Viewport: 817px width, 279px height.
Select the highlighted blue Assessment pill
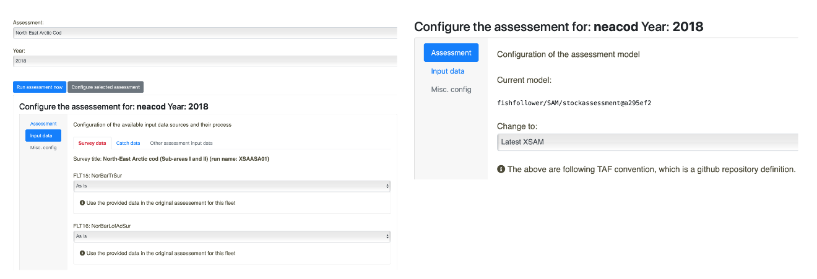(451, 53)
